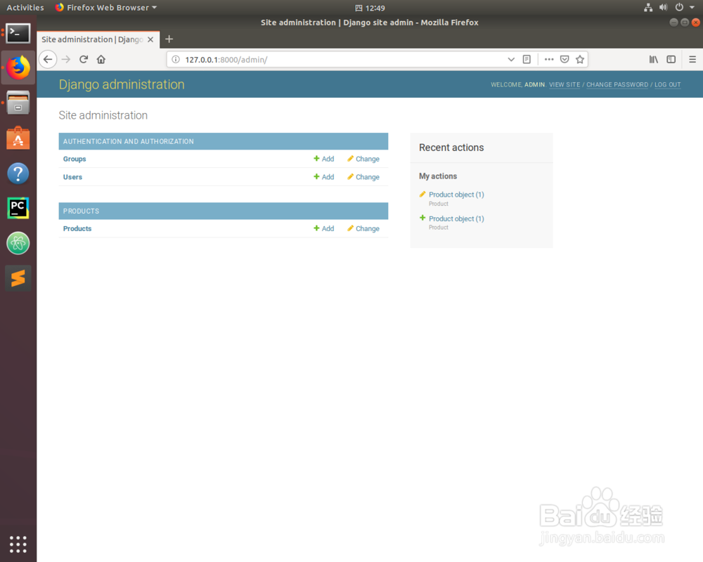Open the clock and calendar panel

[x=370, y=8]
